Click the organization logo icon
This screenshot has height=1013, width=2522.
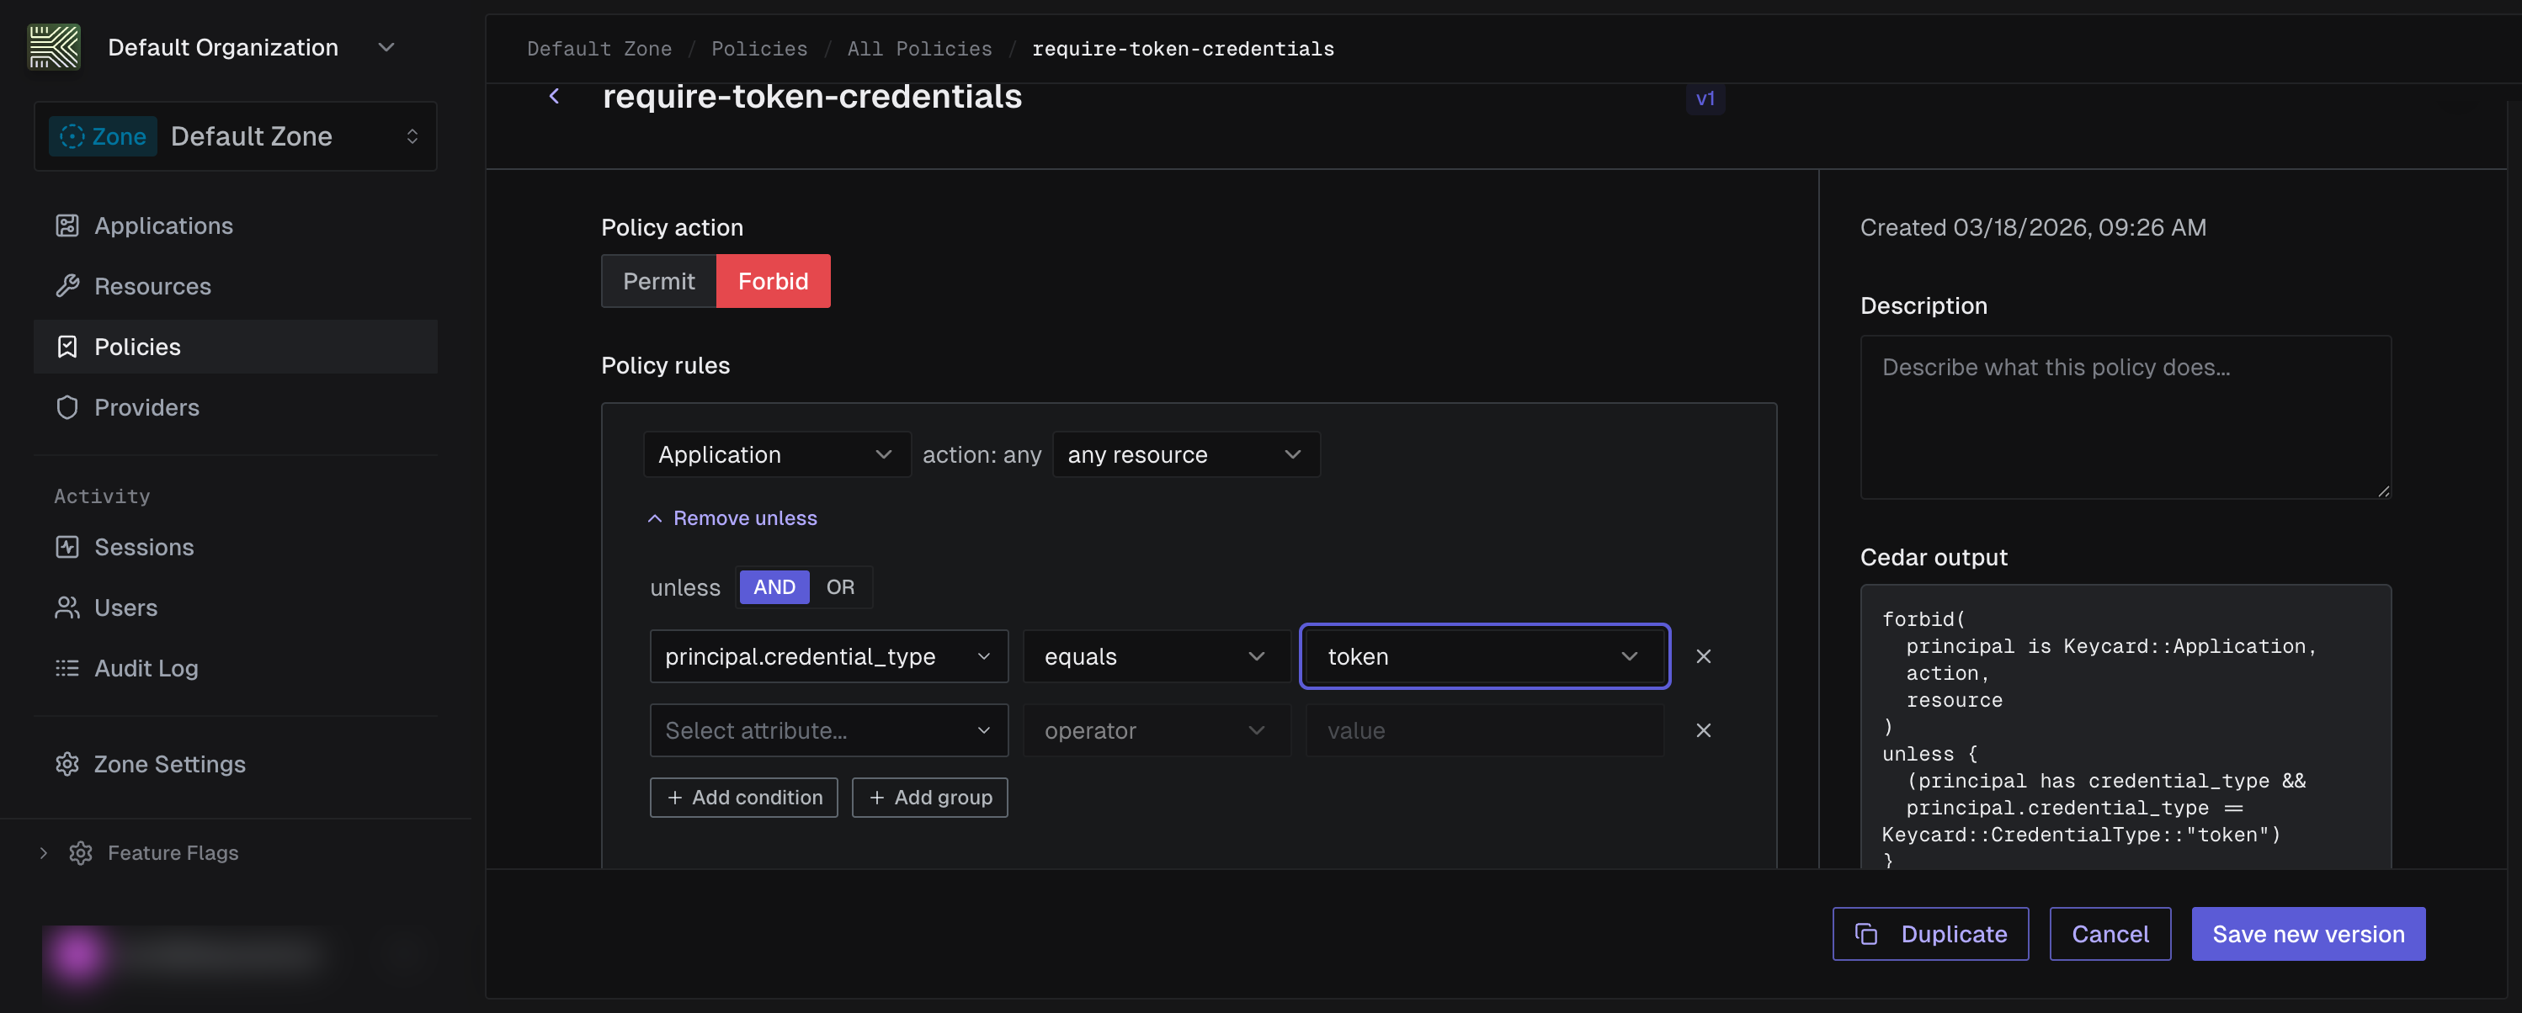coord(55,46)
